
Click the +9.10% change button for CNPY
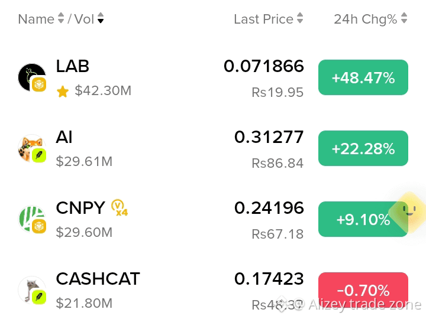363,219
